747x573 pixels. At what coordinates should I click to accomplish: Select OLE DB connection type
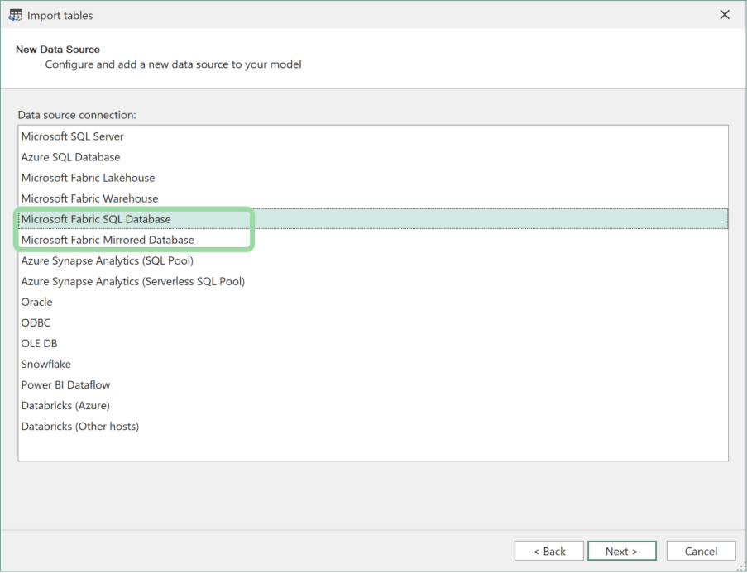point(373,343)
